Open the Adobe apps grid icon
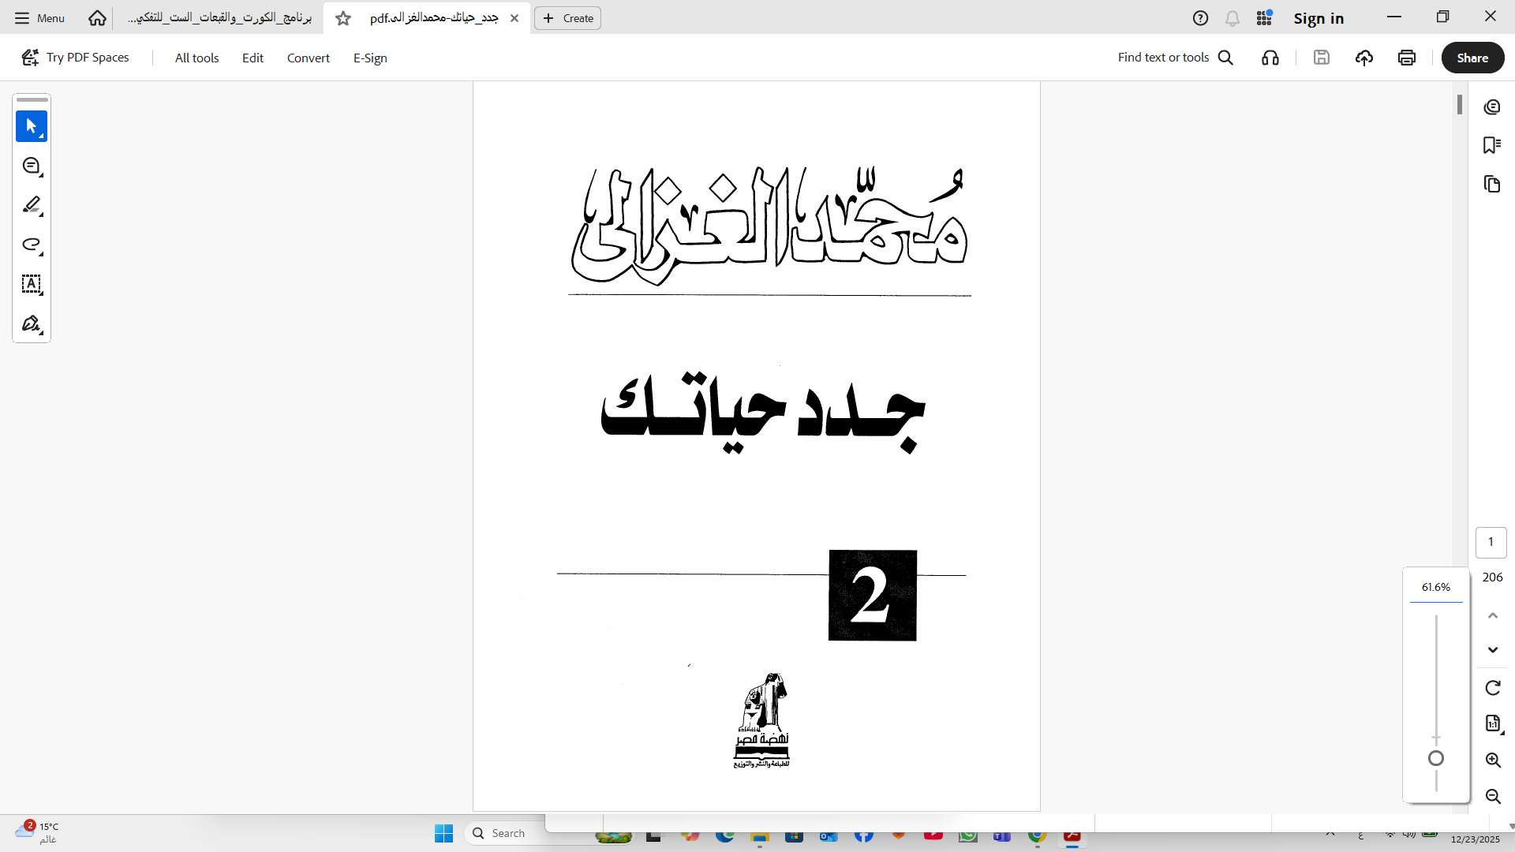Viewport: 1515px width, 852px height. click(x=1264, y=18)
